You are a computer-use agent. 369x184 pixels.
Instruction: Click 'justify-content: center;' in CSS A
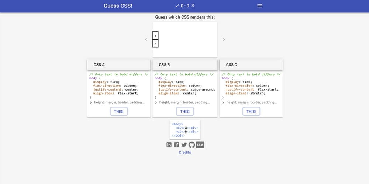[116, 90]
